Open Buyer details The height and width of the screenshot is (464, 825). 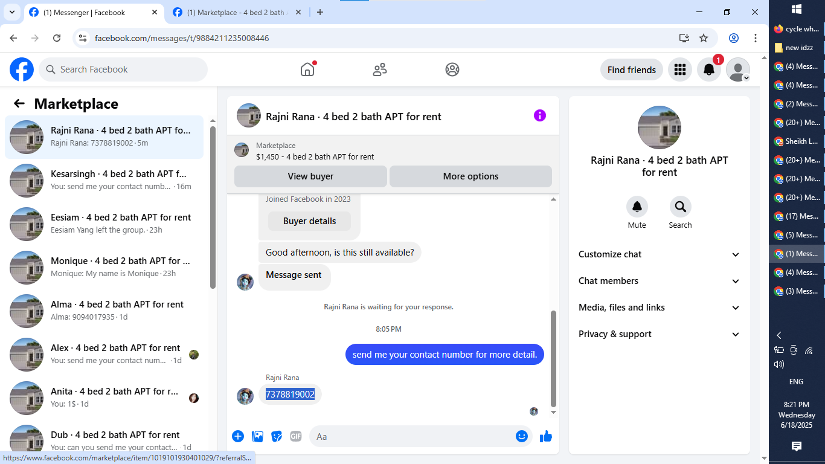(309, 221)
